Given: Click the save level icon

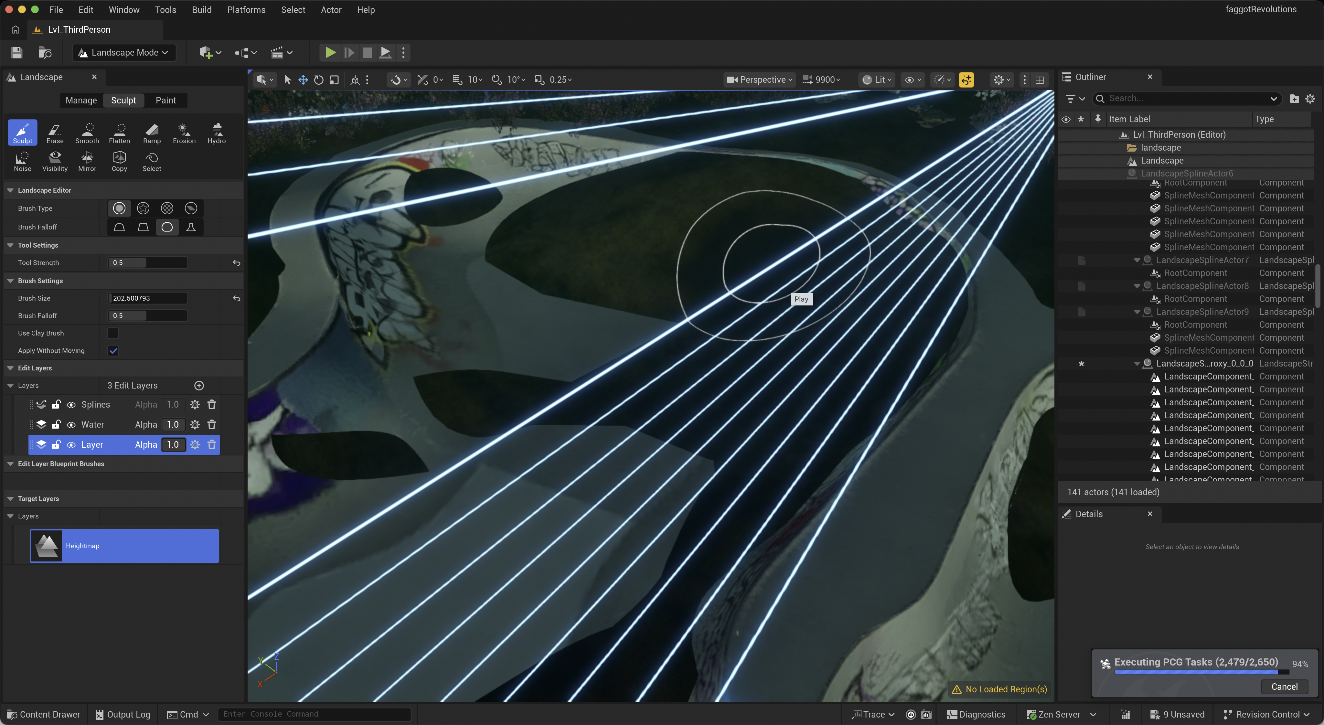Looking at the screenshot, I should 17,52.
